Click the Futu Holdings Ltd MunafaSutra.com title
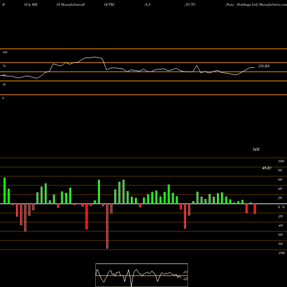Image resolution: width=287 pixels, height=287 pixels. 256,5
